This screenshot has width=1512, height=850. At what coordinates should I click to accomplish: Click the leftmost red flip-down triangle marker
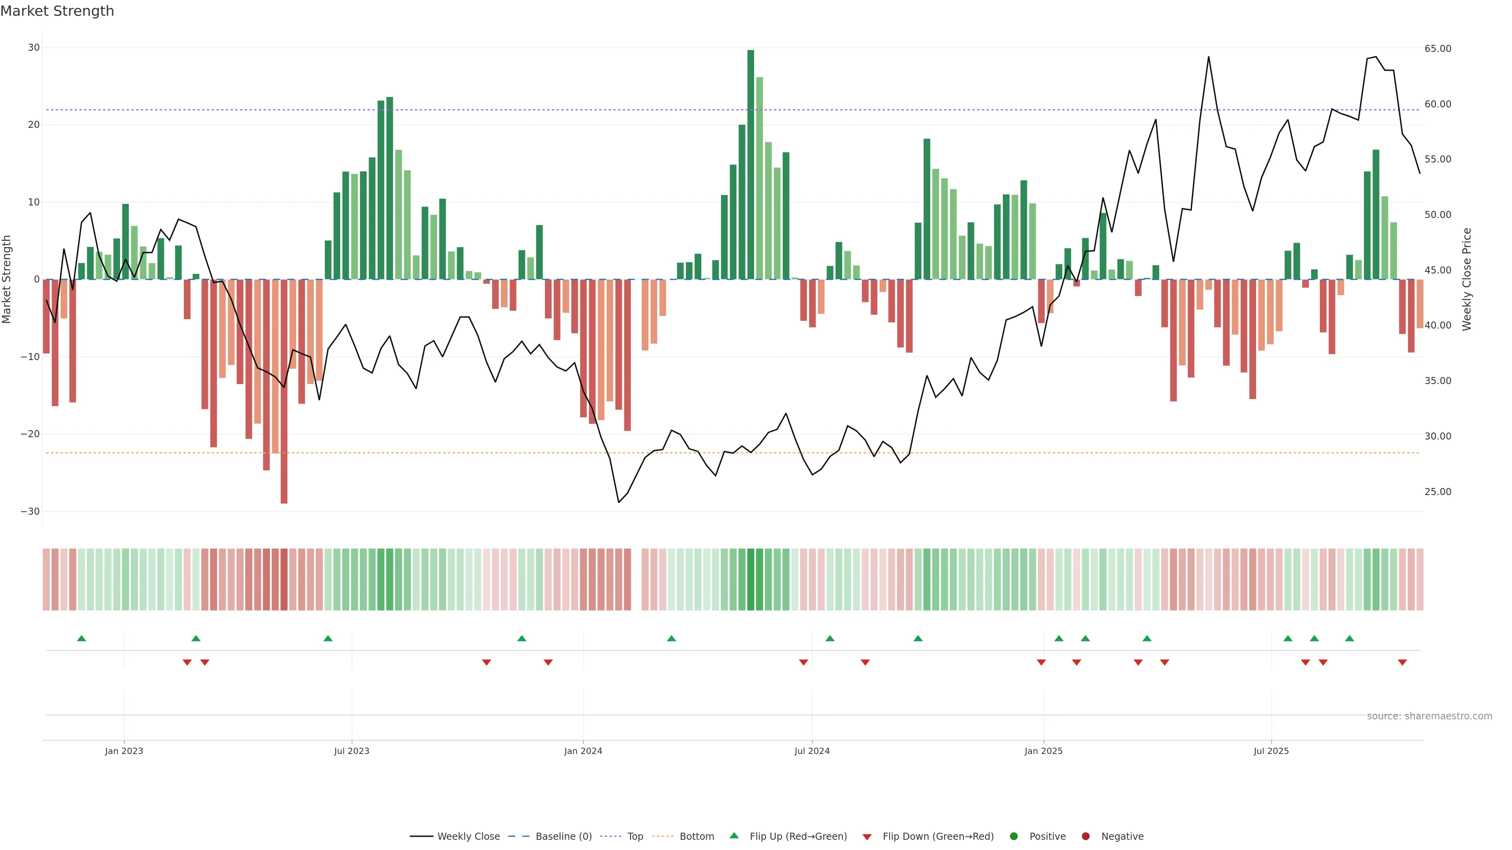[187, 662]
